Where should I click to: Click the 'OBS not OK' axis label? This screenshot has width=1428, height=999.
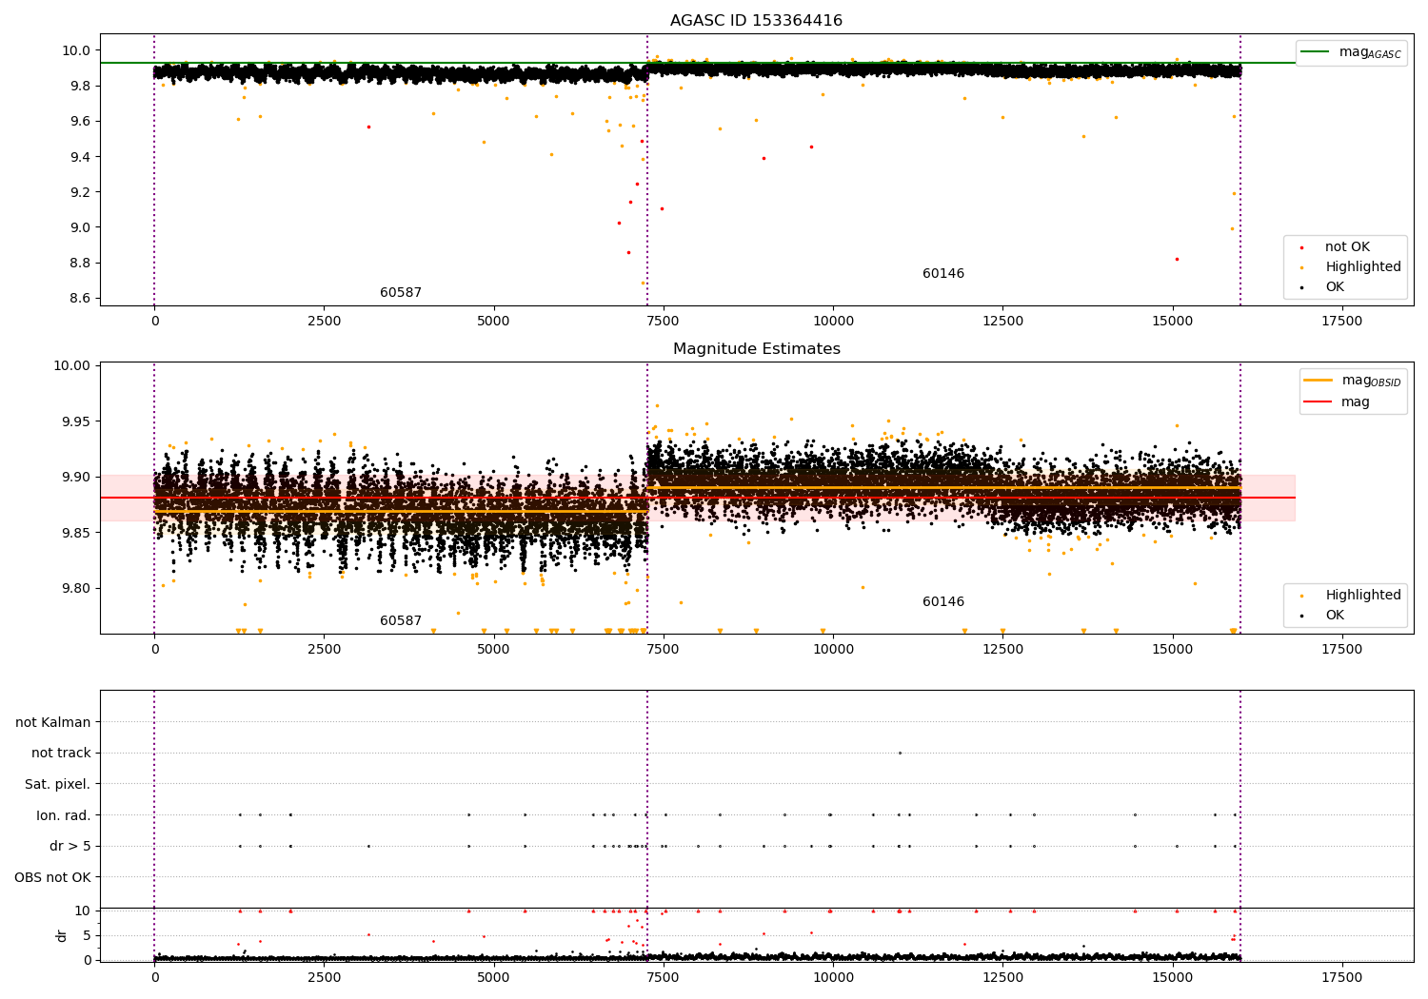(52, 877)
